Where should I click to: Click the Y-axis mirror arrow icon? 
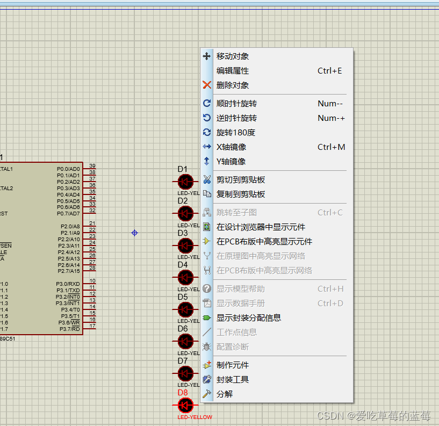[x=207, y=161]
